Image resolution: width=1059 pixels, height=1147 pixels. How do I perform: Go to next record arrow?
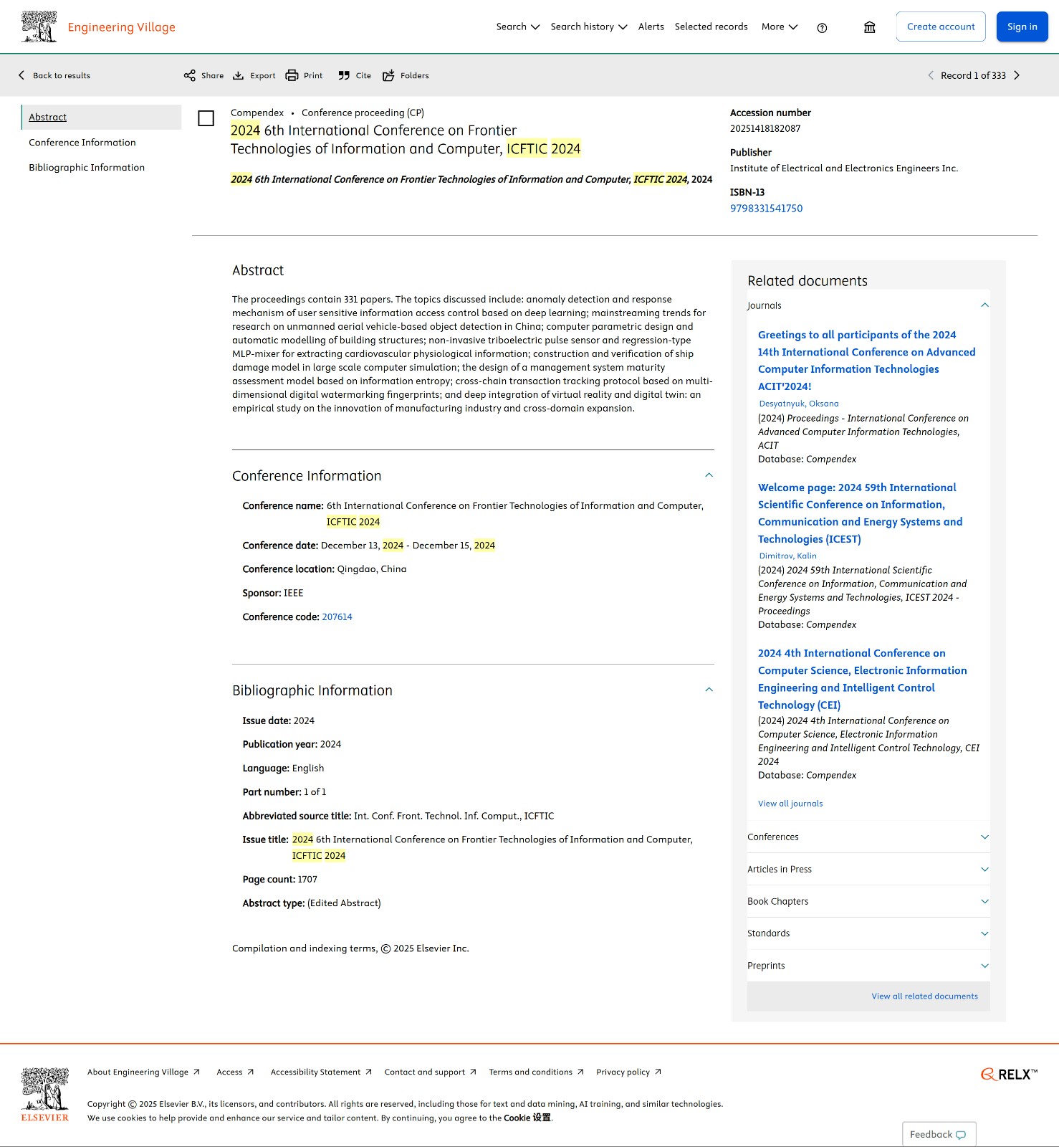pos(1017,75)
